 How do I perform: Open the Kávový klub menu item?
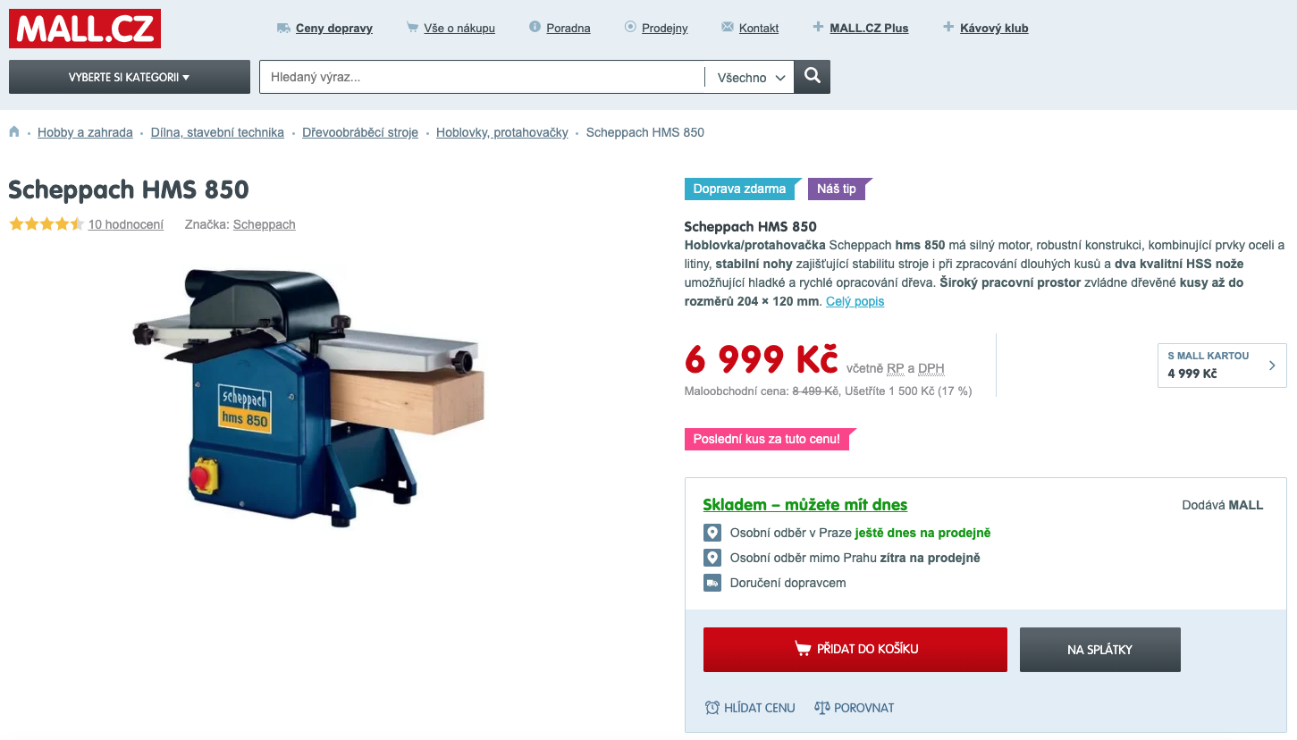pyautogui.click(x=994, y=28)
